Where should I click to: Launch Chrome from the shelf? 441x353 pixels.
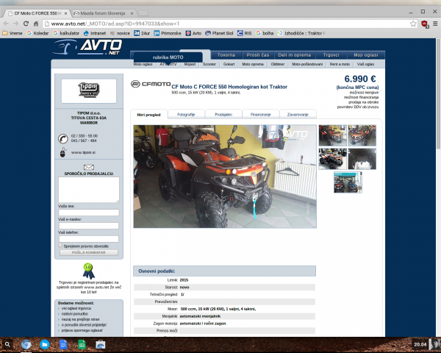(x=26, y=344)
